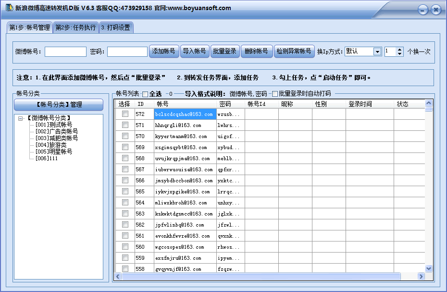Enable 批量登录时自动打码 checkbox
Screen dimensions: 447x292
[275, 94]
